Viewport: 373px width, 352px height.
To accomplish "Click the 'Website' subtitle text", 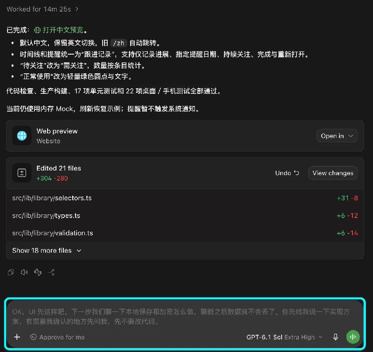I will click(48, 141).
